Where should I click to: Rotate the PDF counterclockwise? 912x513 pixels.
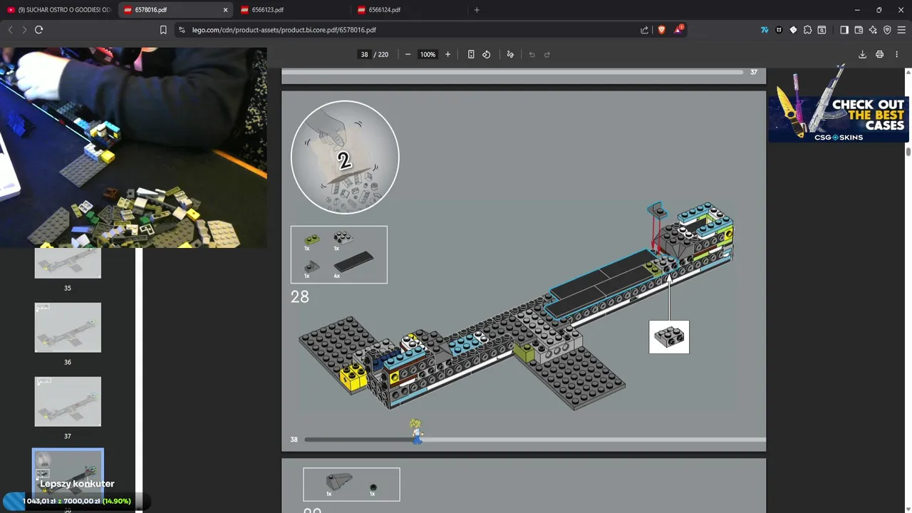(x=487, y=54)
